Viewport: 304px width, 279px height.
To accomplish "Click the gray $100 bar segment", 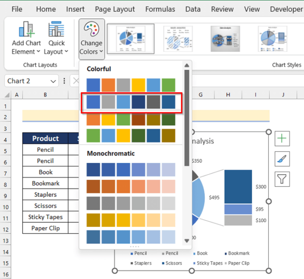I will pos(238,220).
